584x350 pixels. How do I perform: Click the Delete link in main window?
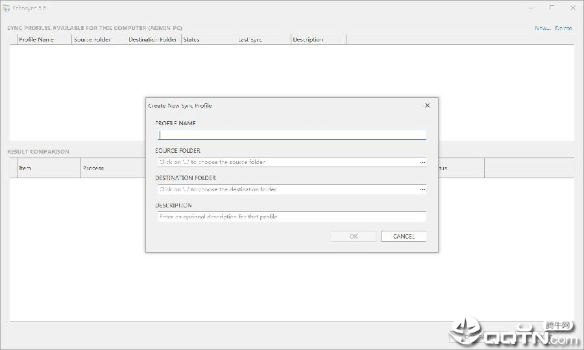[563, 28]
